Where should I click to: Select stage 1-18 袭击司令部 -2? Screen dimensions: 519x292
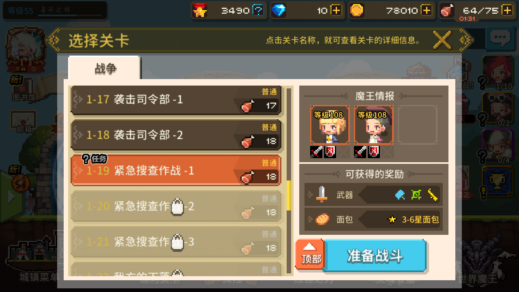pos(176,135)
